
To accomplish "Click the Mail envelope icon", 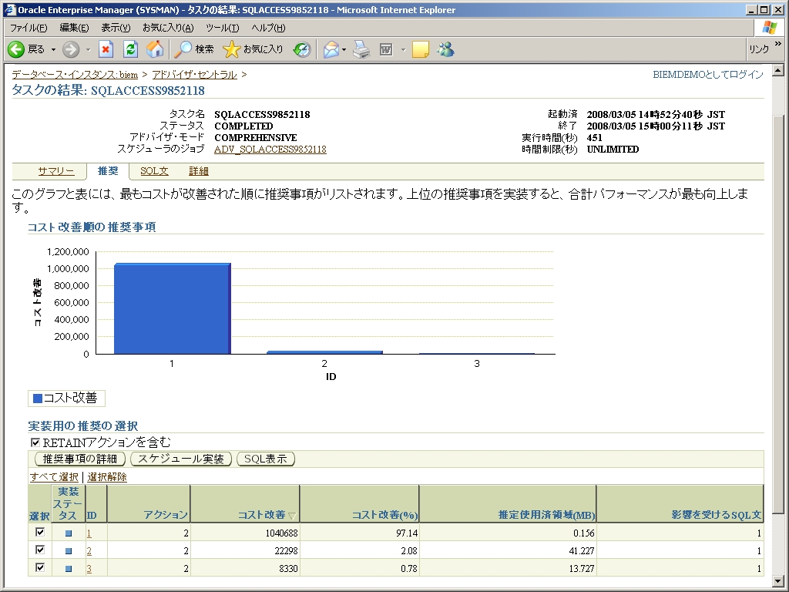I will pos(331,49).
